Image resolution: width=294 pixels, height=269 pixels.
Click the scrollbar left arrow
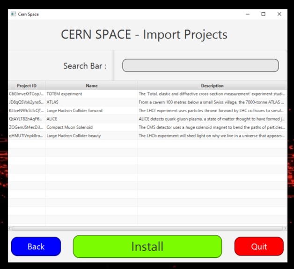coord(9,229)
